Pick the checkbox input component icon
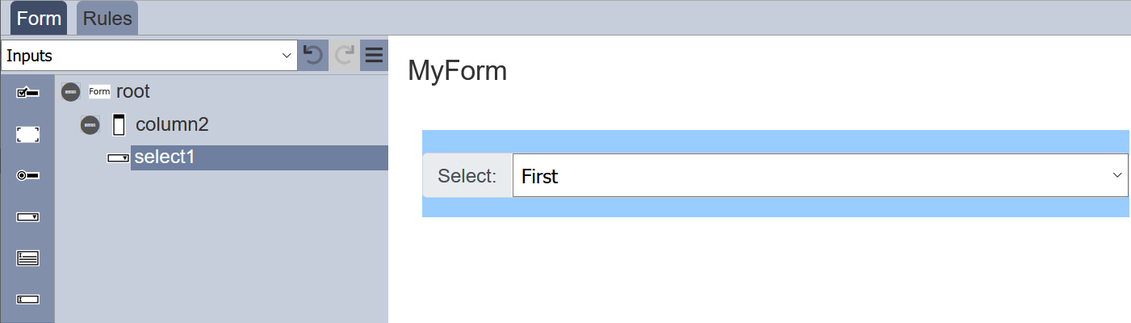Screen dimensions: 1131x323 point(28,94)
